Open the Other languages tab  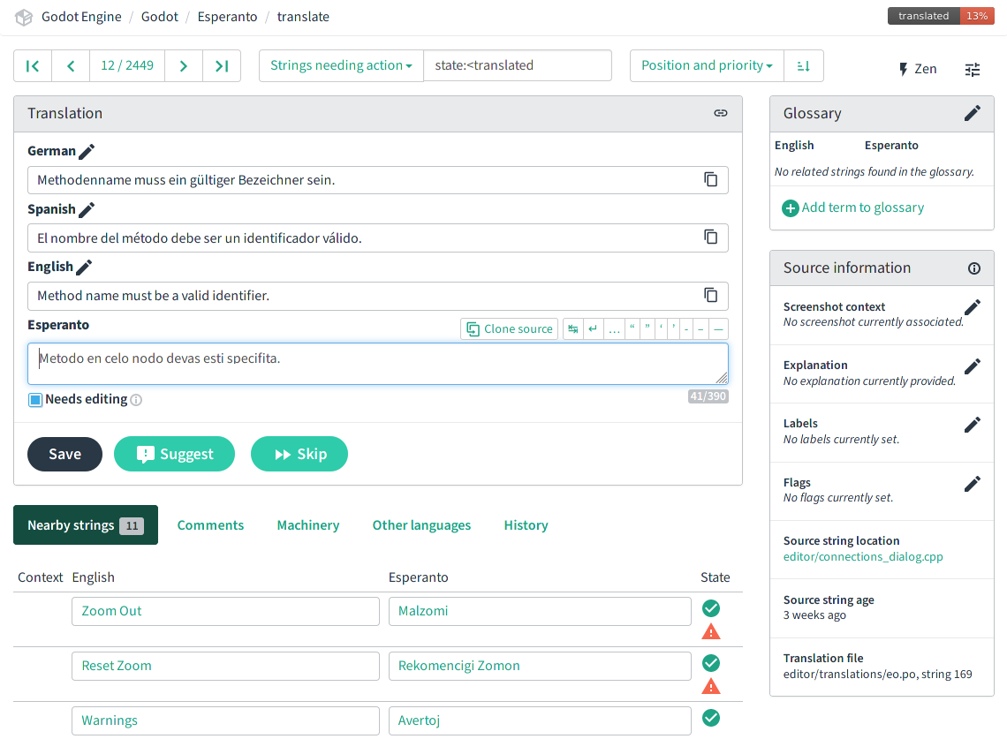pyautogui.click(x=421, y=525)
